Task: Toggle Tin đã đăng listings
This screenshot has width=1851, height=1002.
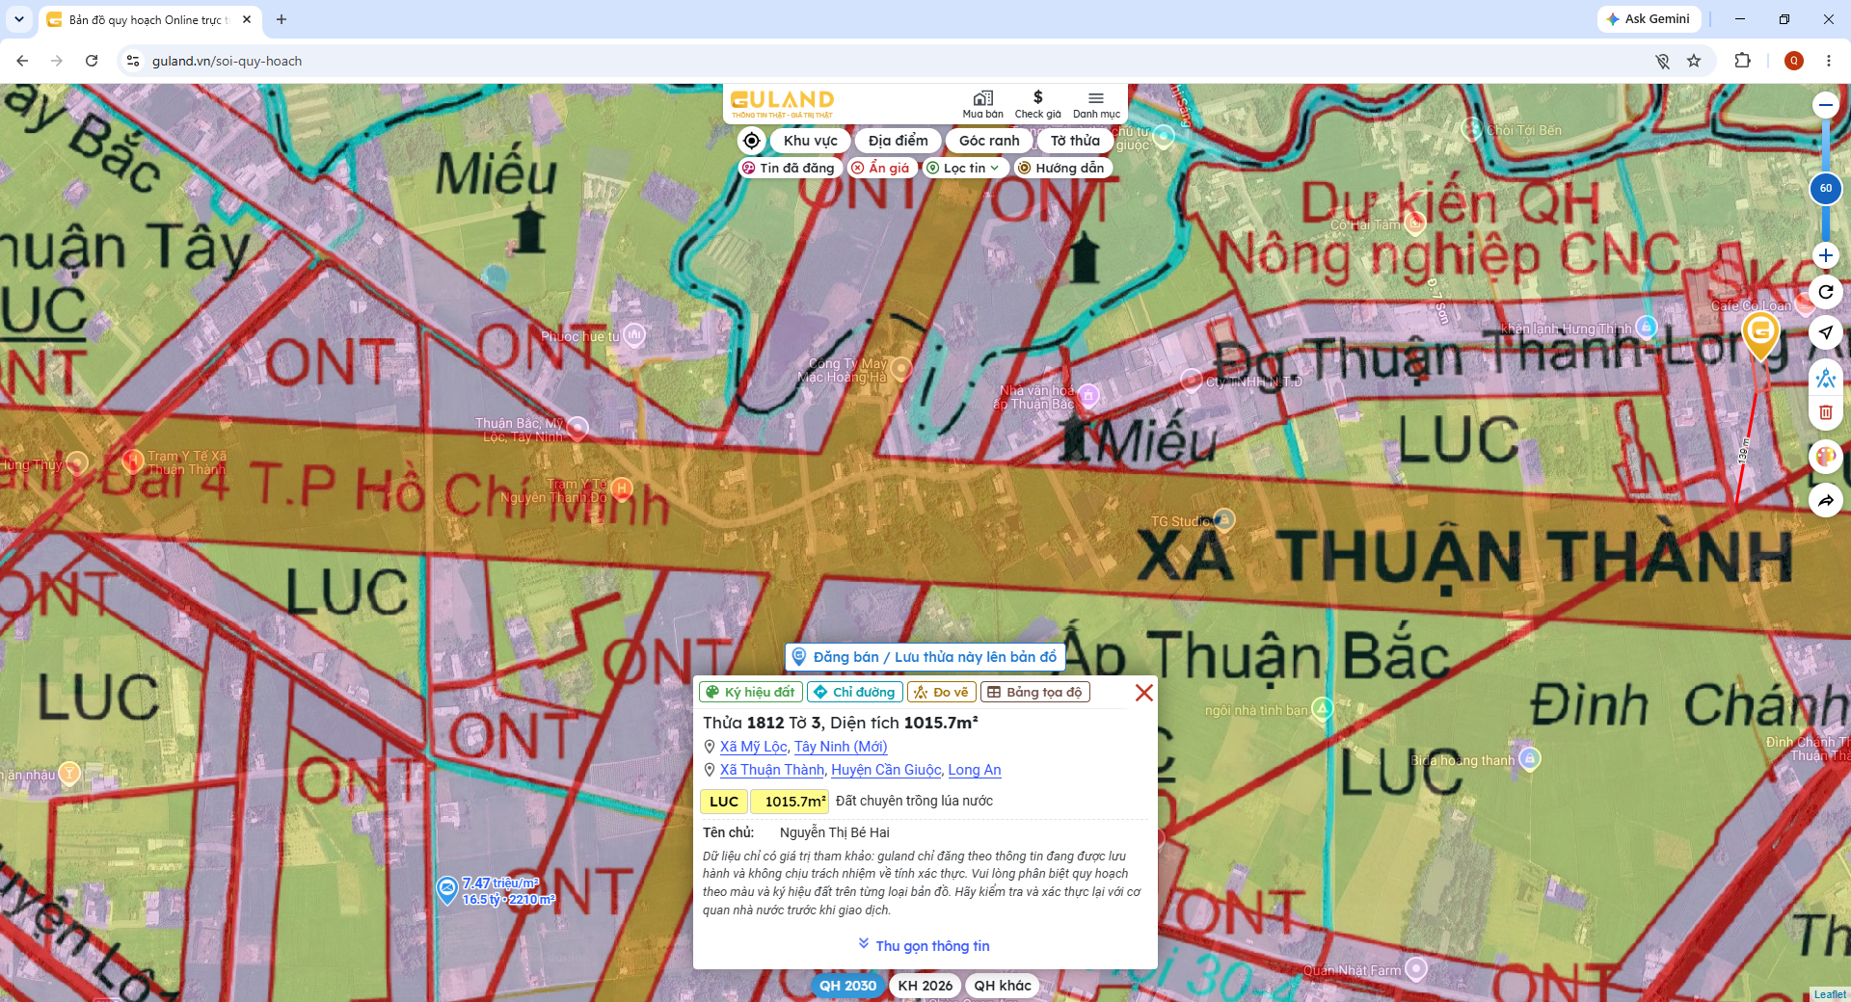Action: coord(789,168)
